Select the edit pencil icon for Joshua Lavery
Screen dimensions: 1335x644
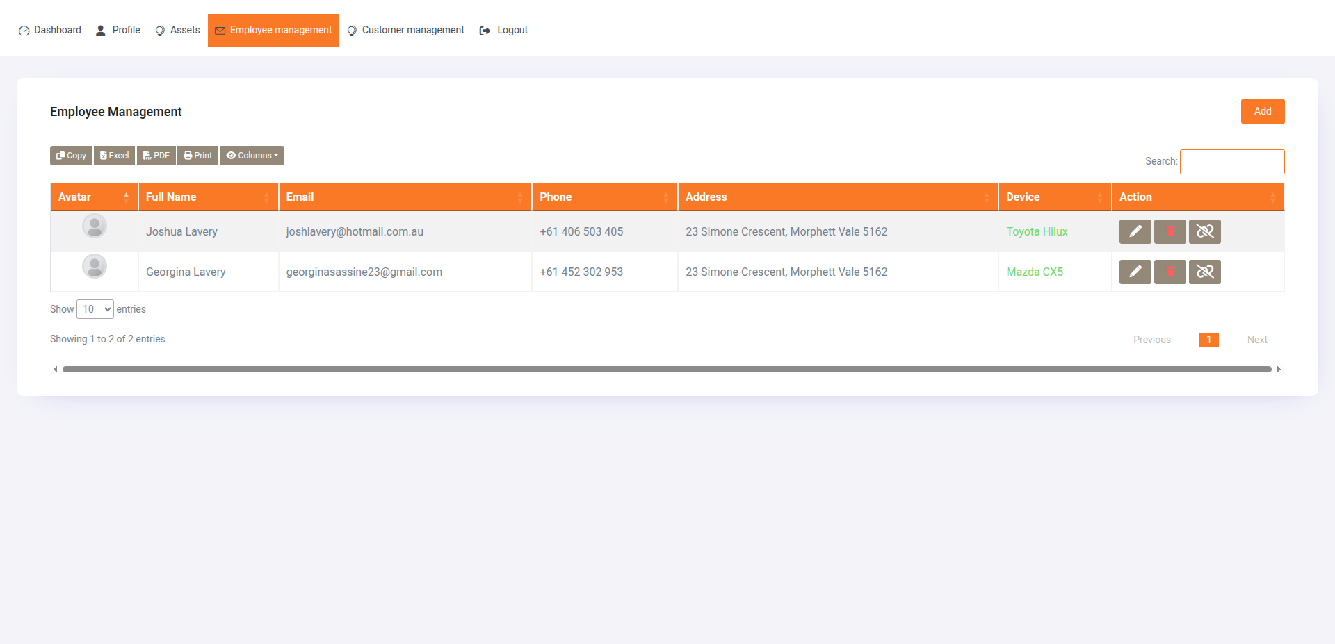pos(1135,231)
